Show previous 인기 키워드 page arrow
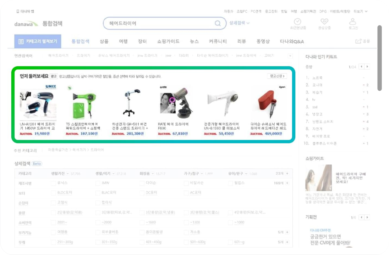389x255 pixels. coord(361,67)
